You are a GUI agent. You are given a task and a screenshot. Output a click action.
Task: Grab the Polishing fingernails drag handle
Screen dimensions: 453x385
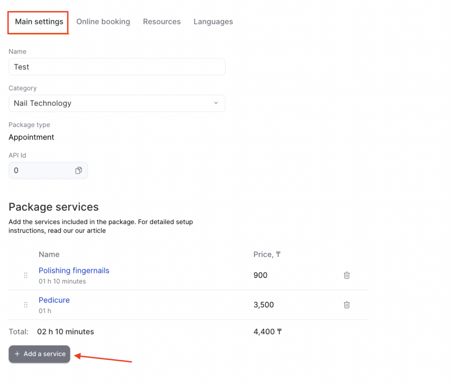pos(26,275)
